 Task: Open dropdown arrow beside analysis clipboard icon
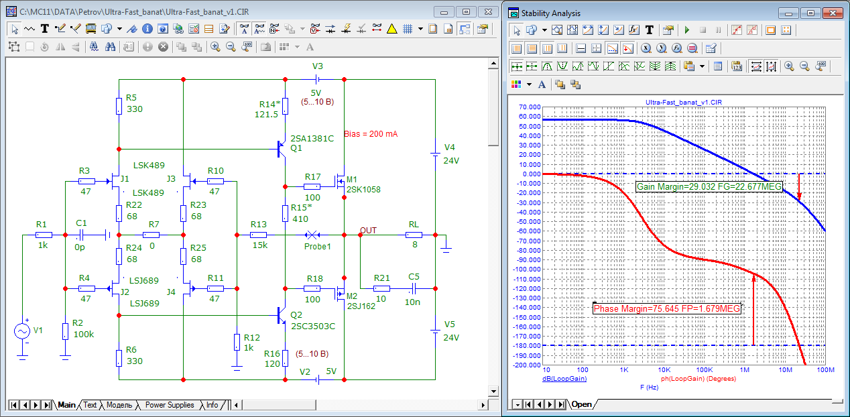tap(702, 66)
